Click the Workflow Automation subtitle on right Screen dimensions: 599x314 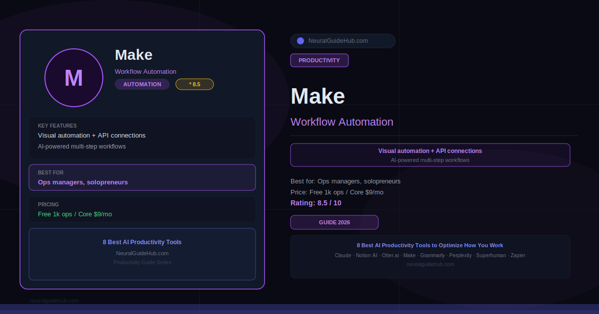[x=342, y=122]
